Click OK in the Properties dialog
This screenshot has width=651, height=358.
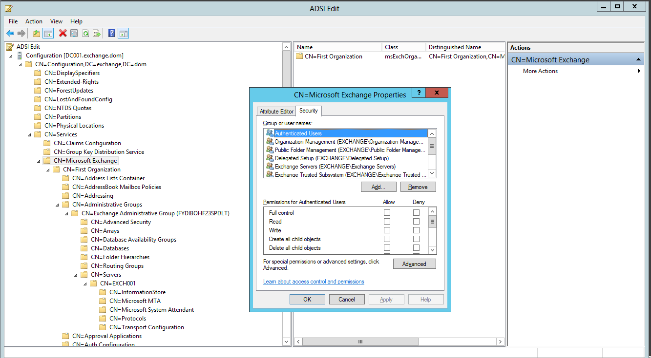(x=307, y=300)
